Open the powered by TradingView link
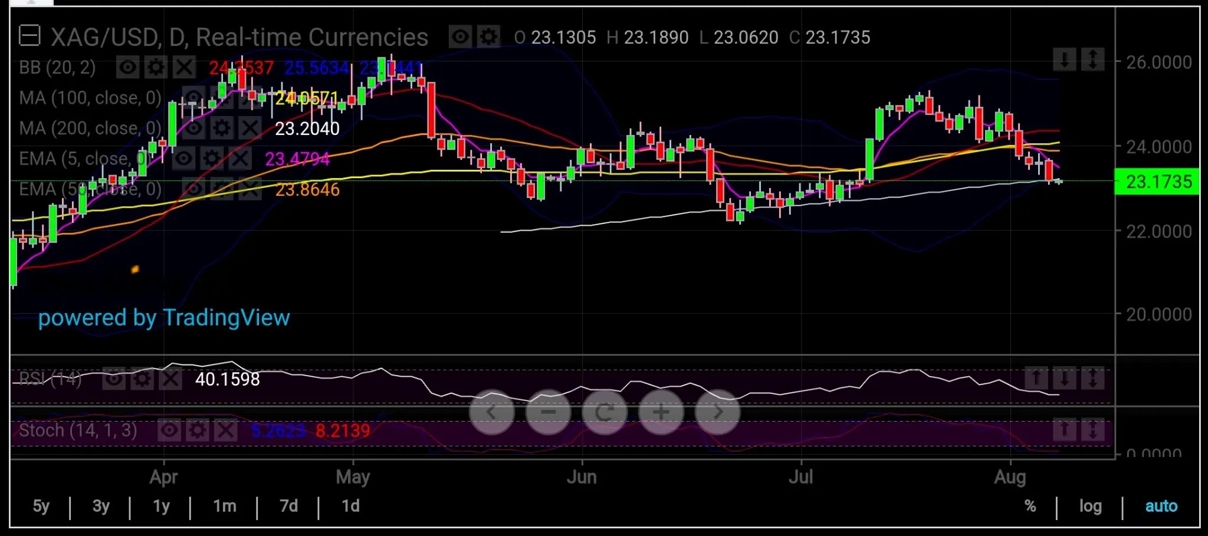 (164, 318)
